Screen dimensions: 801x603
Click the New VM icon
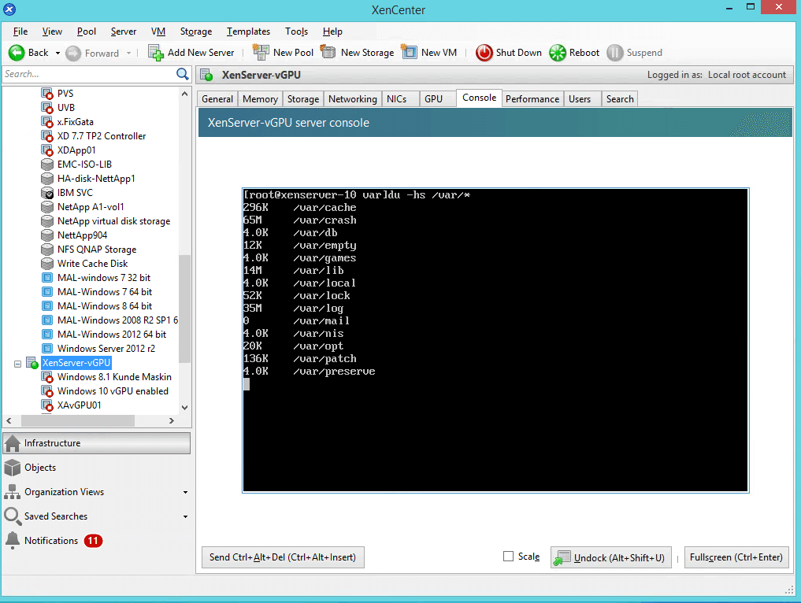click(x=410, y=52)
